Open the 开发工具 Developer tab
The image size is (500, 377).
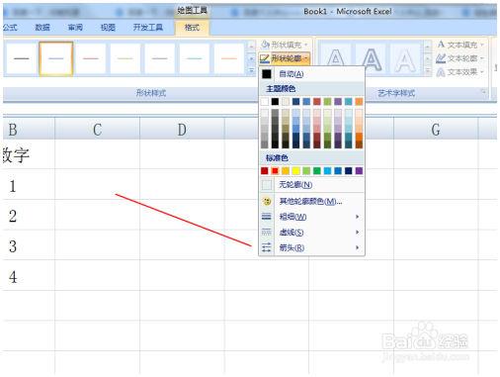pyautogui.click(x=148, y=28)
